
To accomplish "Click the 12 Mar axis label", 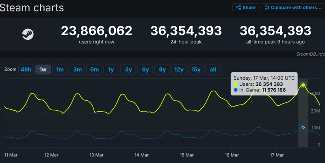I will click(x=52, y=155).
